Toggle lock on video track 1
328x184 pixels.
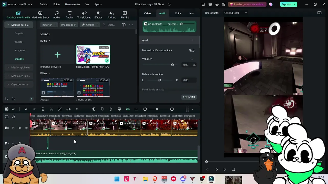13,128
